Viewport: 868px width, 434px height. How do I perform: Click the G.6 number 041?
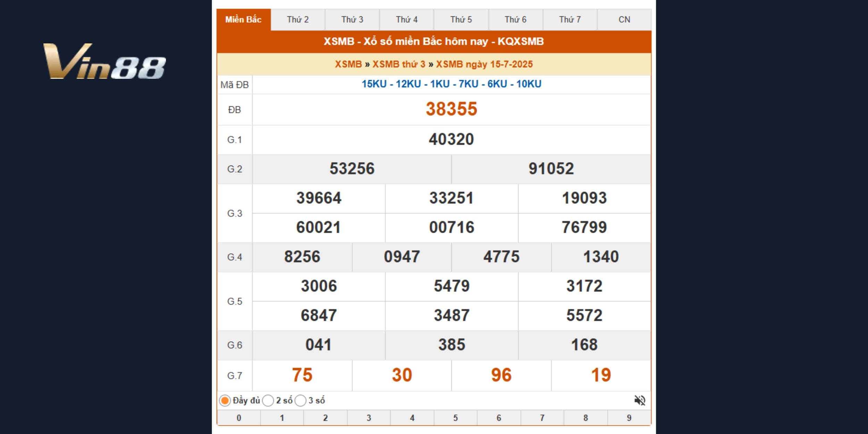[319, 345]
